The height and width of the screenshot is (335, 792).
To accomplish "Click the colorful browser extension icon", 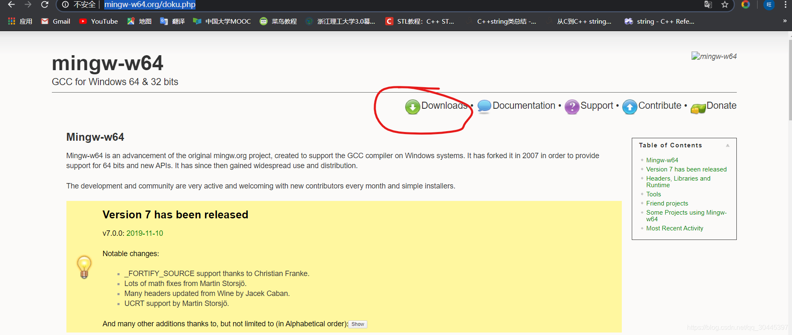I will [x=746, y=5].
